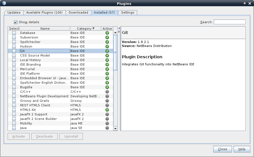Click the gray status icon for Mobility
The height and width of the screenshot is (157, 254).
click(107, 123)
